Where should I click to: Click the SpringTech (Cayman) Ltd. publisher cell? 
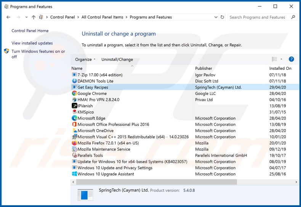[x=218, y=87]
